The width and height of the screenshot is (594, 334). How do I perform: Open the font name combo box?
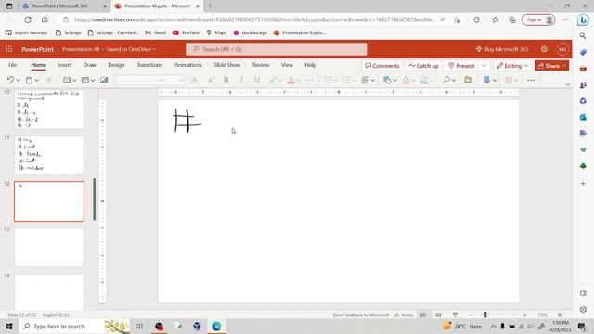point(140,80)
